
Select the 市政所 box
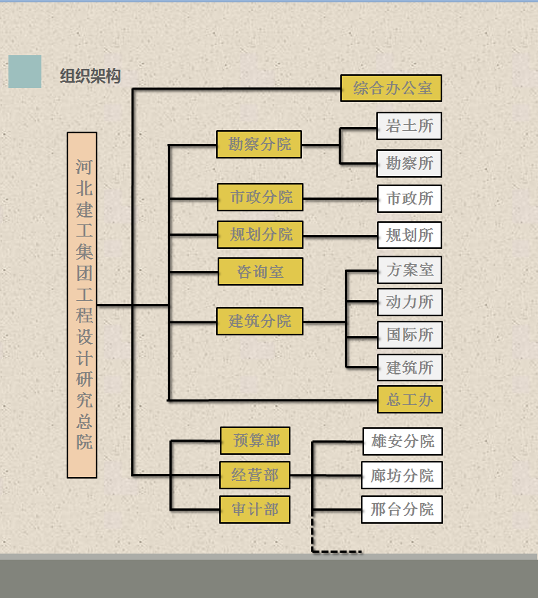[410, 199]
